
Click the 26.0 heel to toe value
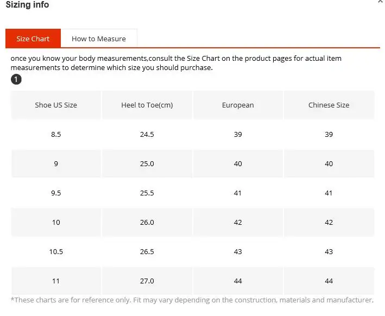tap(147, 222)
